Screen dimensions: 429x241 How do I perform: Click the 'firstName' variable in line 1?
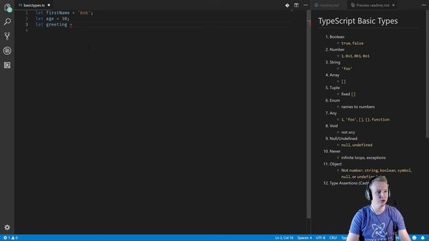tap(58, 13)
